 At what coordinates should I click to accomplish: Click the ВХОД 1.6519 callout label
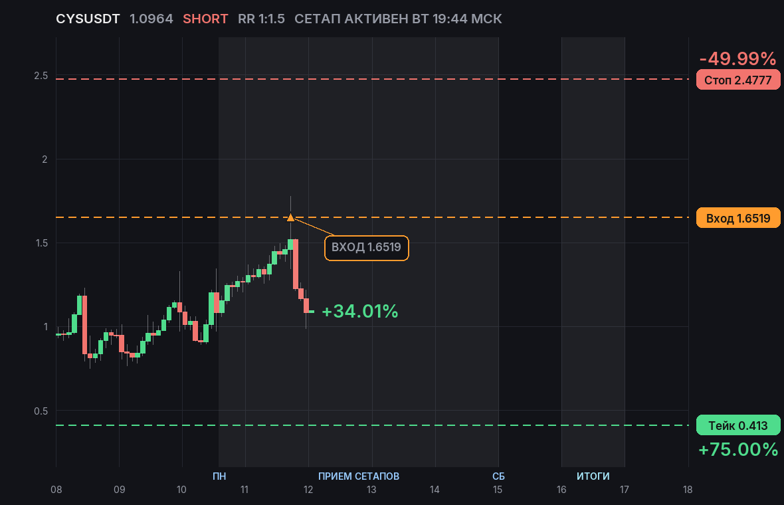(x=367, y=247)
